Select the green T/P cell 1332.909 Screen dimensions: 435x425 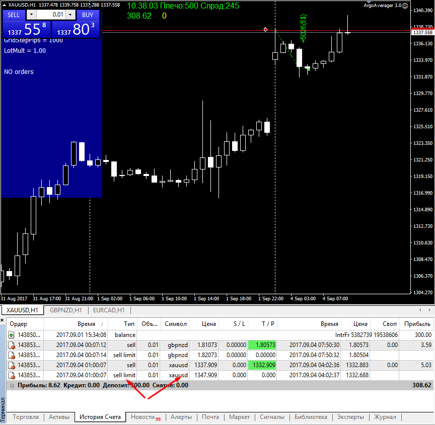pos(262,365)
